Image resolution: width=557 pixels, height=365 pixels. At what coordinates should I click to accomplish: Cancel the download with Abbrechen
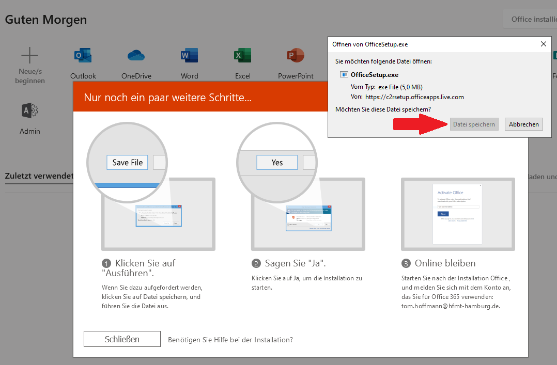(x=523, y=124)
